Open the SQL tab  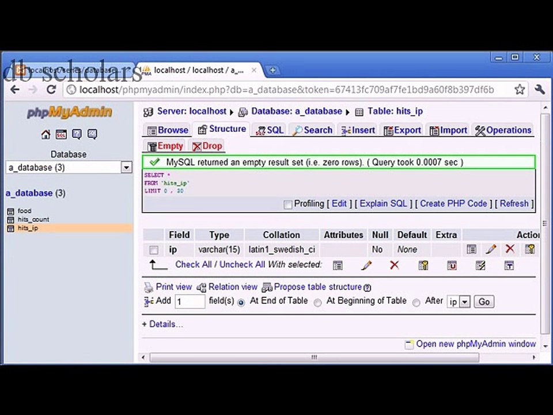[270, 130]
